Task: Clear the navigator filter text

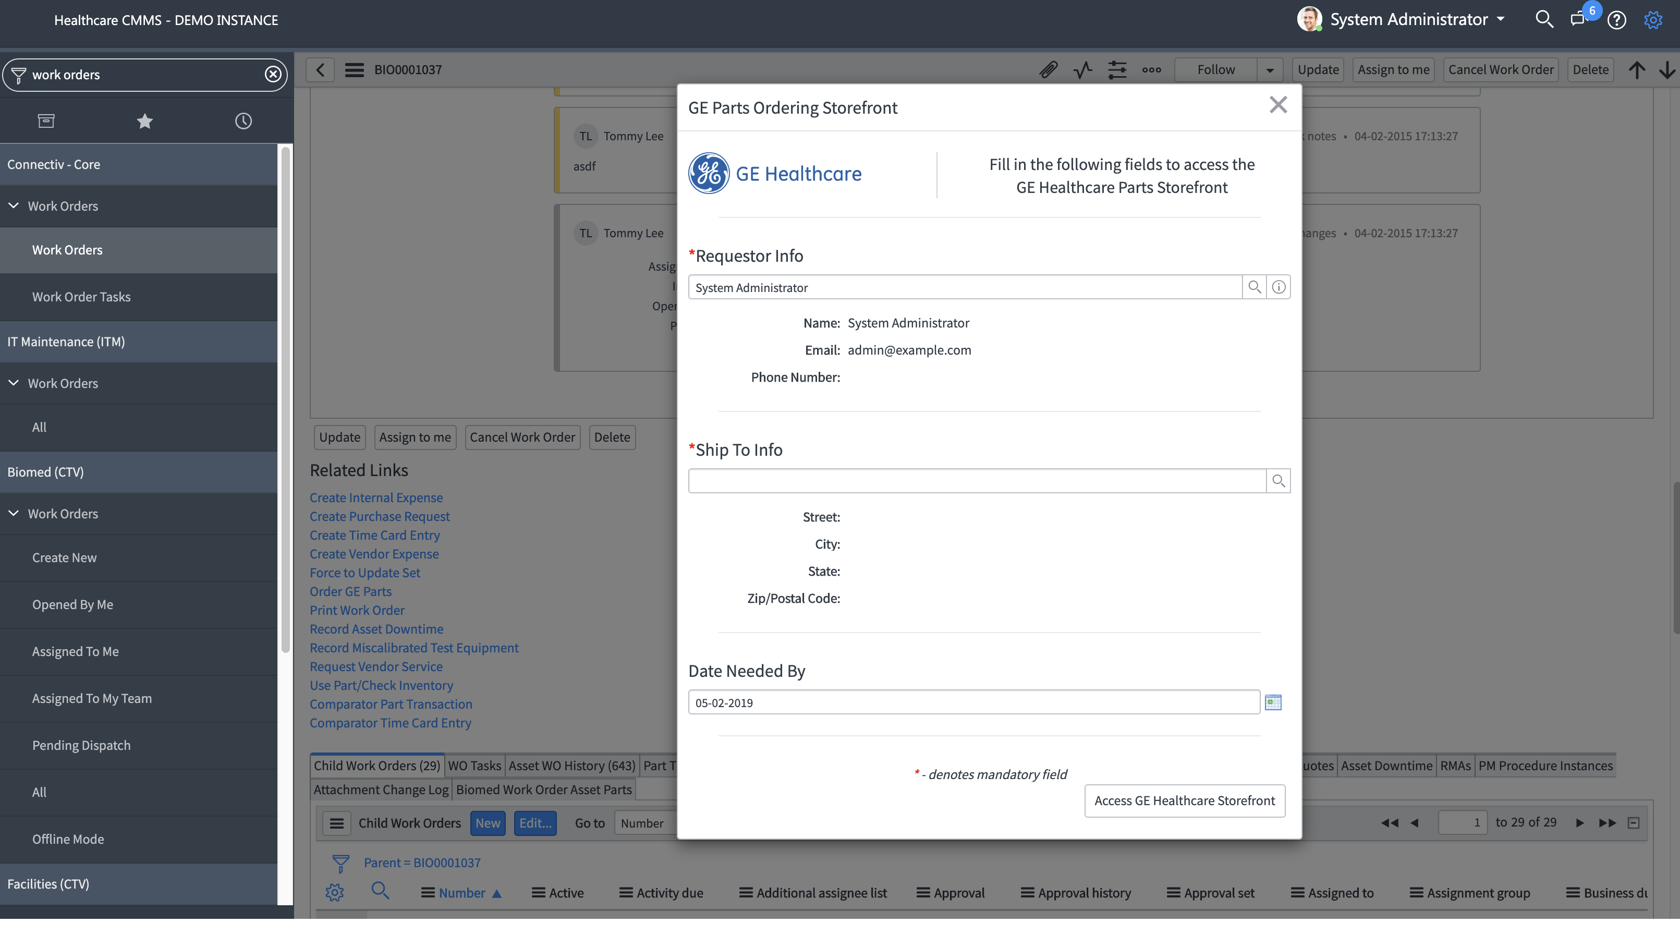Action: [273, 75]
